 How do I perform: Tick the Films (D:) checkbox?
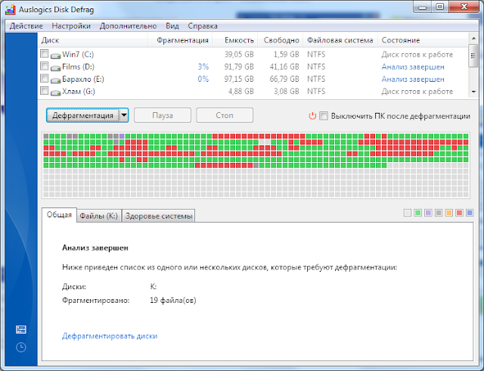click(x=45, y=66)
